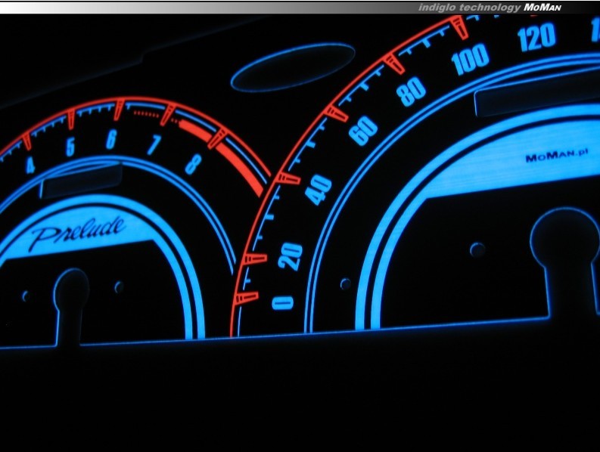Click the number 40 on the speedometer
The height and width of the screenshot is (452, 600).
click(319, 190)
